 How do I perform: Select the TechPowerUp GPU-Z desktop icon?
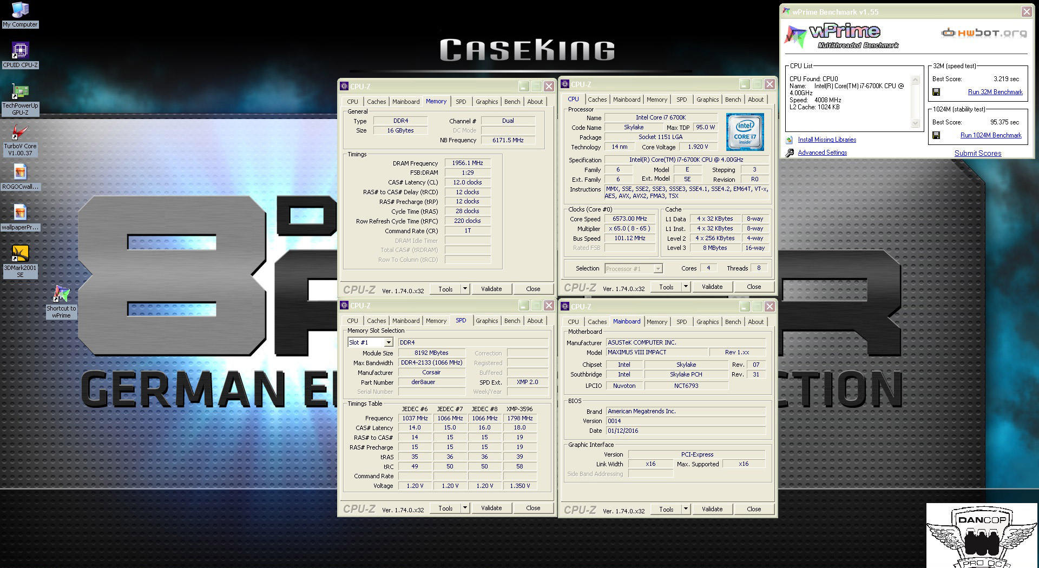(x=20, y=100)
